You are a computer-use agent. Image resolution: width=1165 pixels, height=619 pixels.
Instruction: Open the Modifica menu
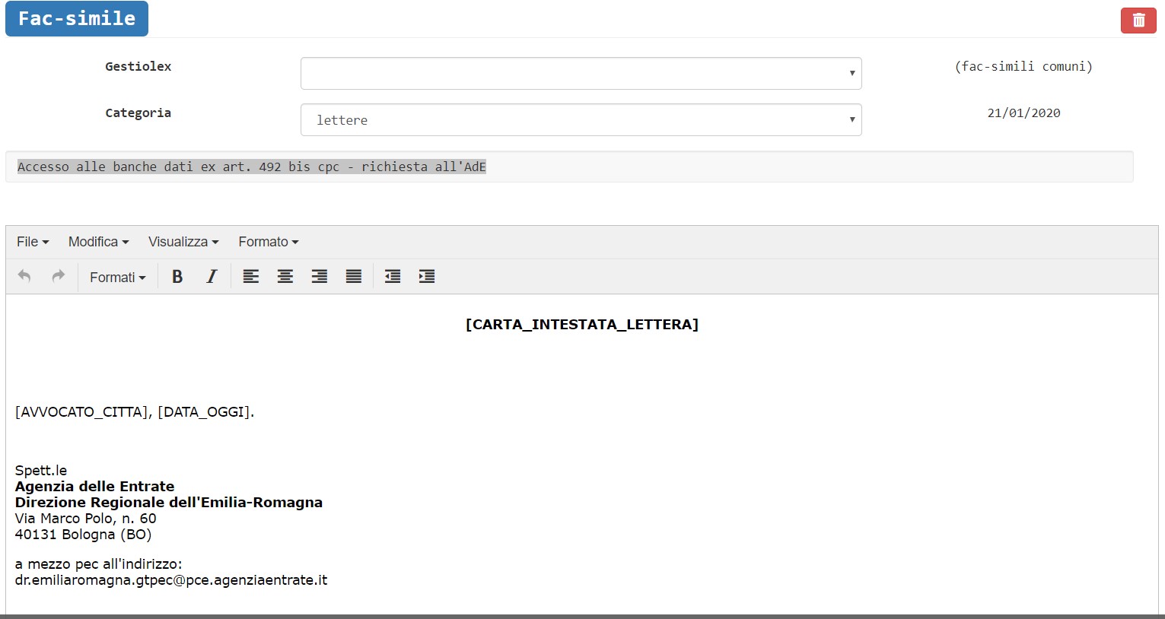pos(97,241)
